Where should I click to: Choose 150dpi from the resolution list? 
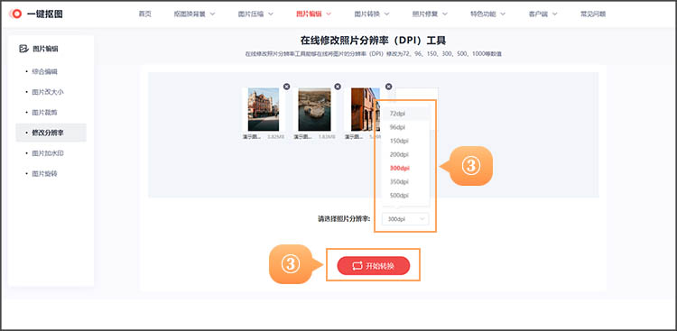click(405, 141)
